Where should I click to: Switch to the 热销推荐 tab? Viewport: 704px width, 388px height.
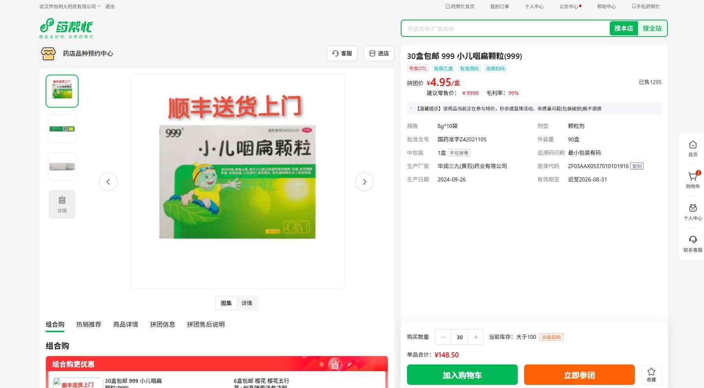point(89,324)
